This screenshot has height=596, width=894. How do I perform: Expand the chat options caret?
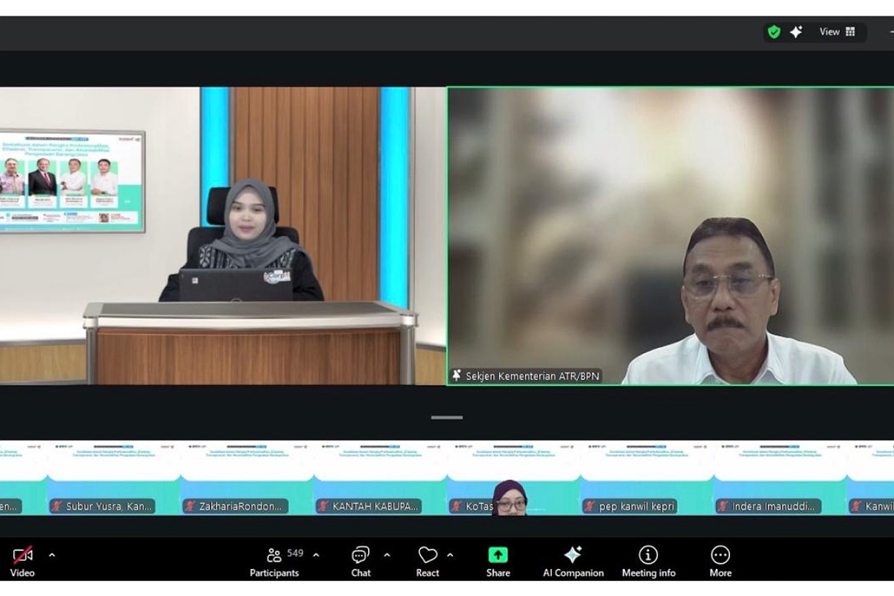(x=387, y=555)
